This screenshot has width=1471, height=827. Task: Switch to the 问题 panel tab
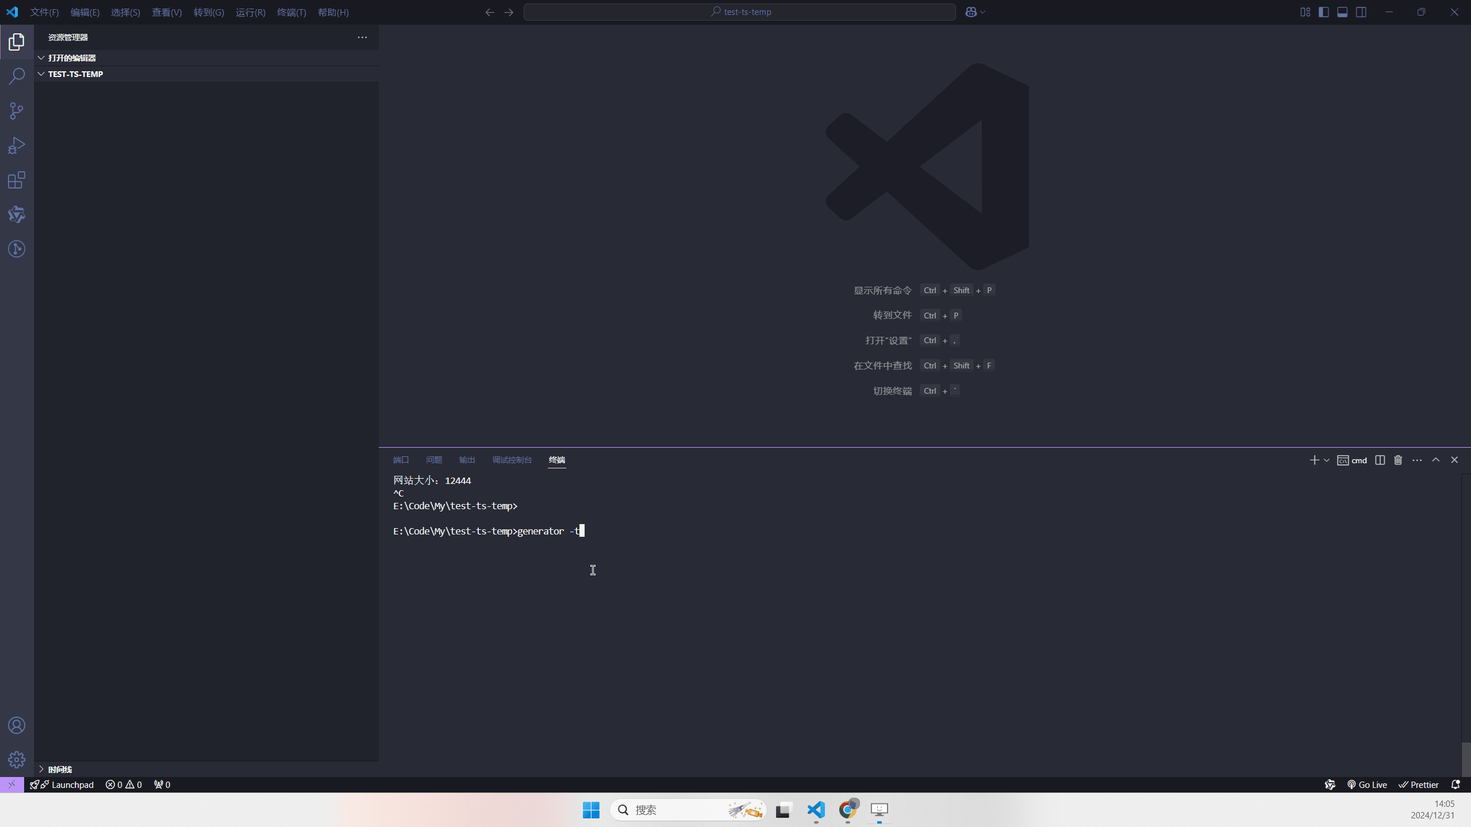434,460
